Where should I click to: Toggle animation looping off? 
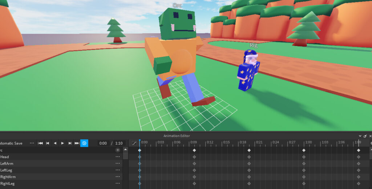coord(84,143)
